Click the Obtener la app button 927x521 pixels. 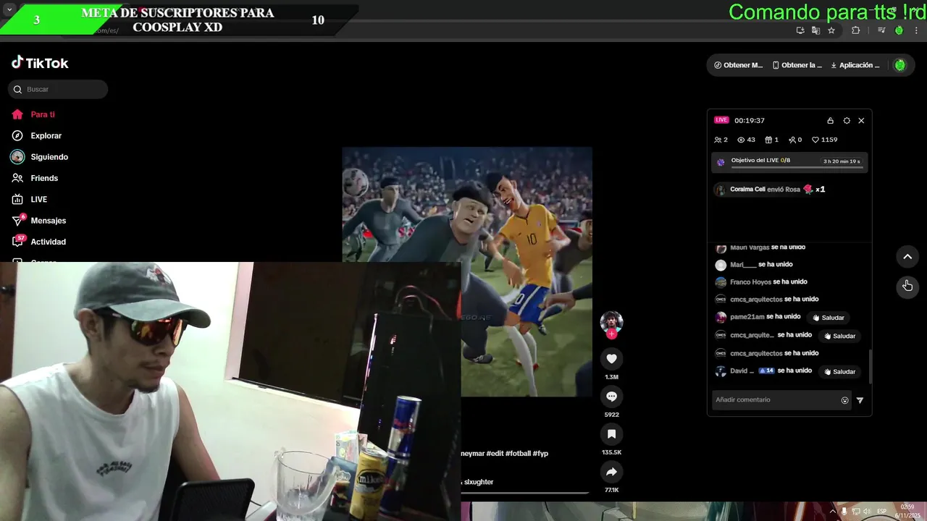click(797, 65)
